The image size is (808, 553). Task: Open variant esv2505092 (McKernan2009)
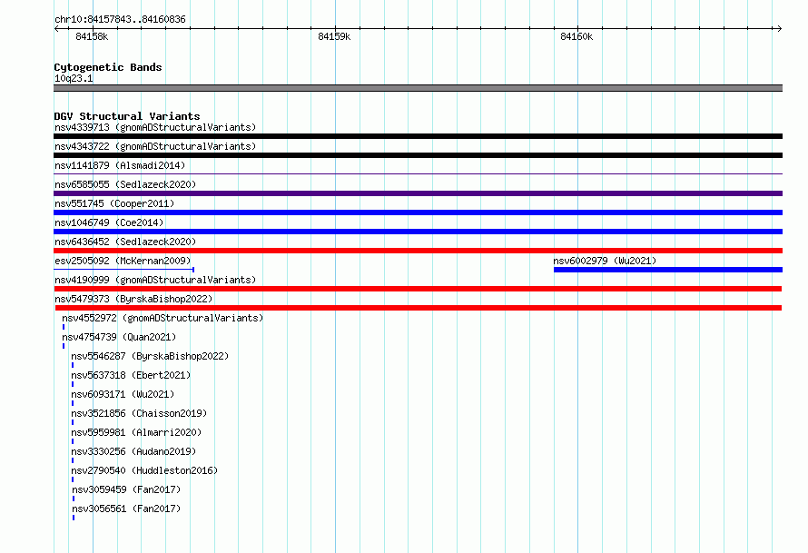123,261
